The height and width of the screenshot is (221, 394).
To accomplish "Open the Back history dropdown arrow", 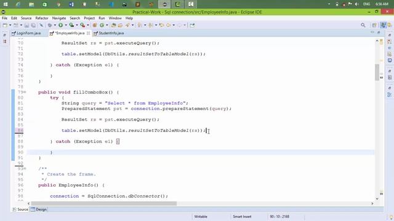I will (x=174, y=25).
